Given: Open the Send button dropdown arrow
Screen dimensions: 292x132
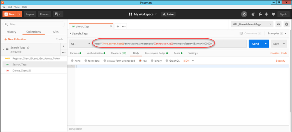Looking at the screenshot, I should click(266, 44).
